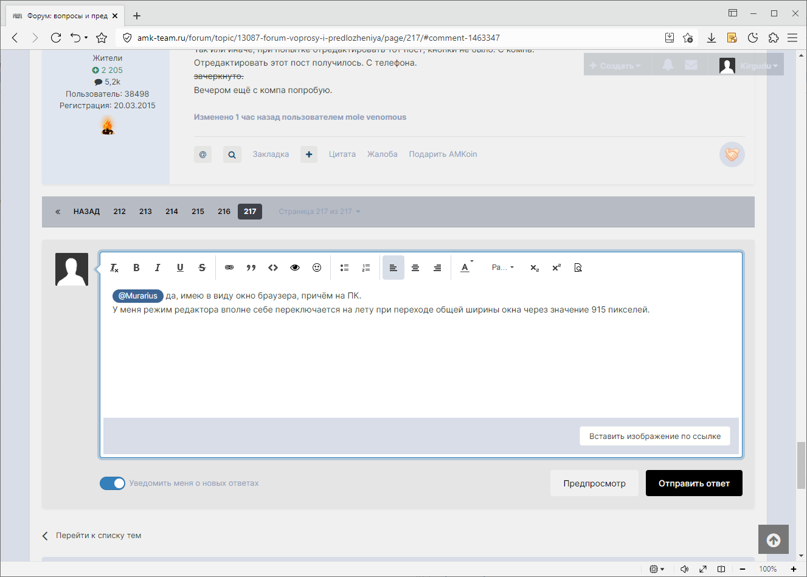
Task: Toggle bold formatting in editor
Action: 136,268
